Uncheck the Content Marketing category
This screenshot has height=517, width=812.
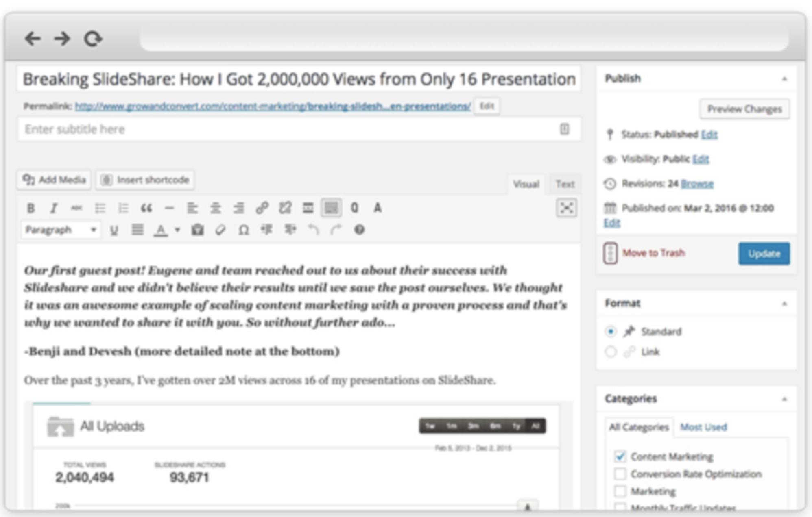coord(620,456)
